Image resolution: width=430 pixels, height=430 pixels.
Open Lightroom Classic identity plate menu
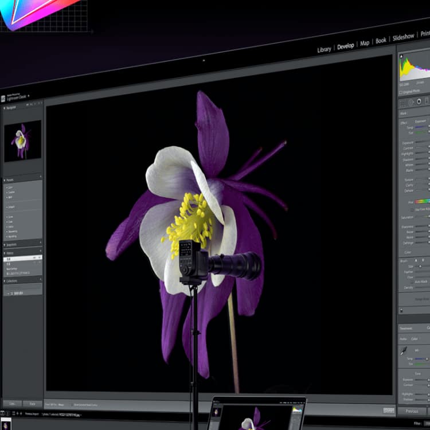pos(29,96)
